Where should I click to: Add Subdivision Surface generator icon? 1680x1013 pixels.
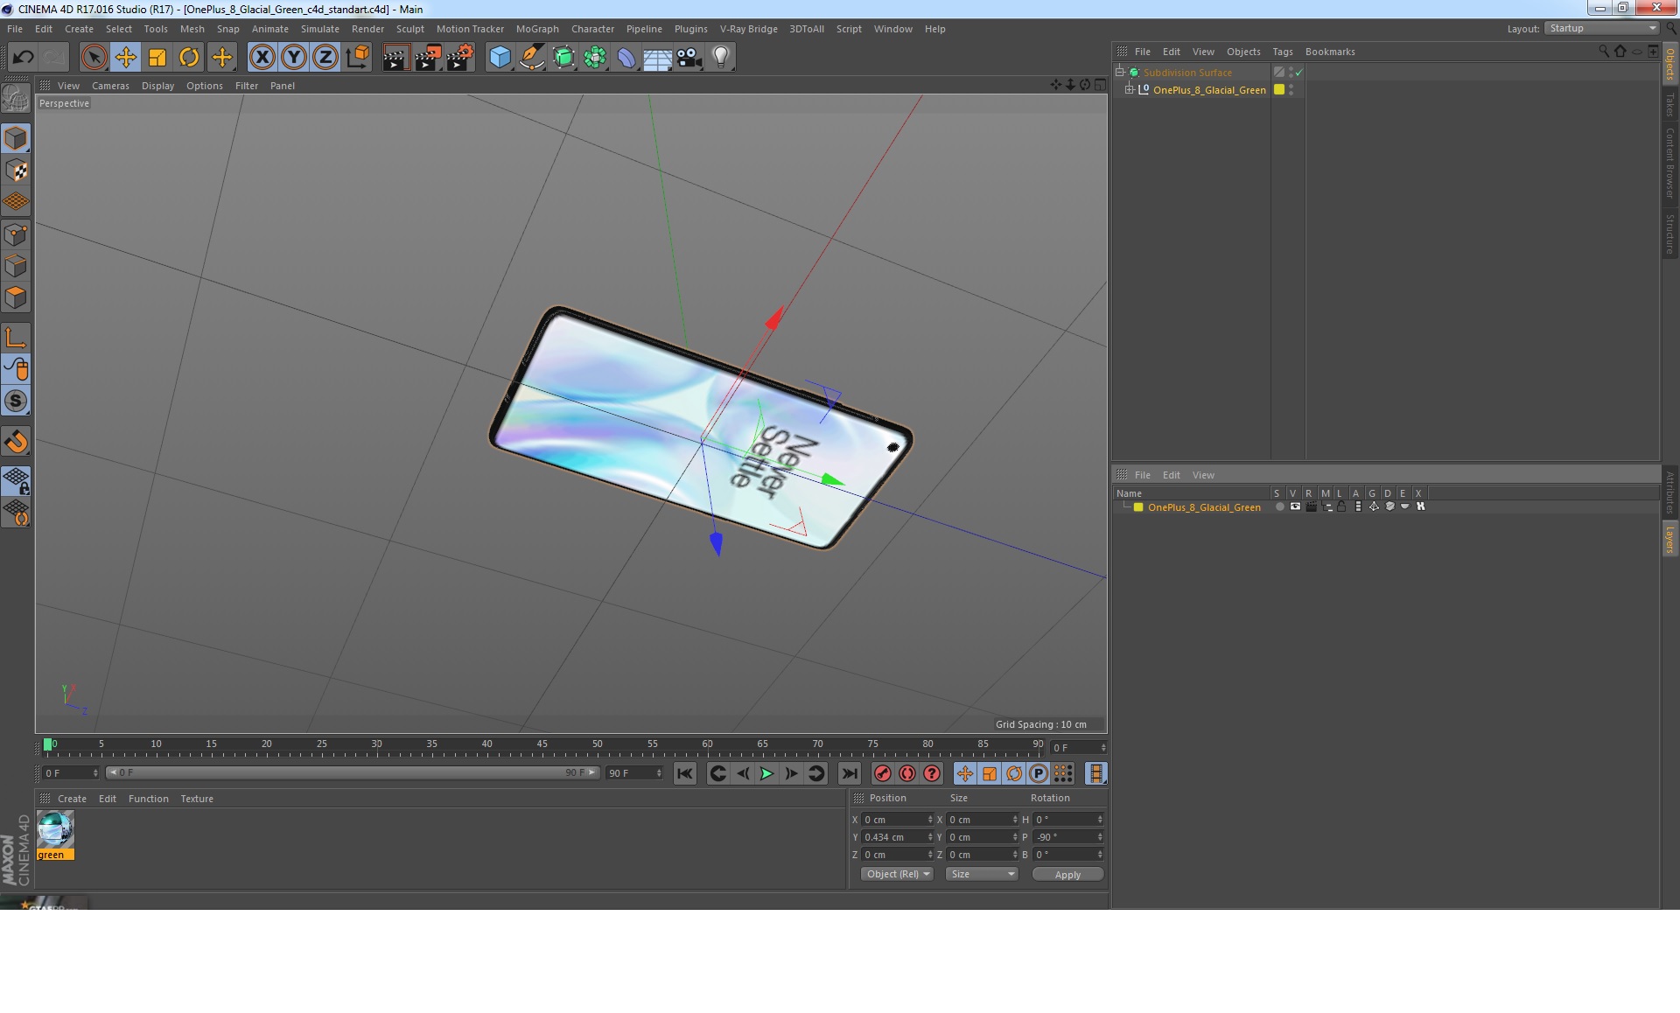tap(563, 58)
